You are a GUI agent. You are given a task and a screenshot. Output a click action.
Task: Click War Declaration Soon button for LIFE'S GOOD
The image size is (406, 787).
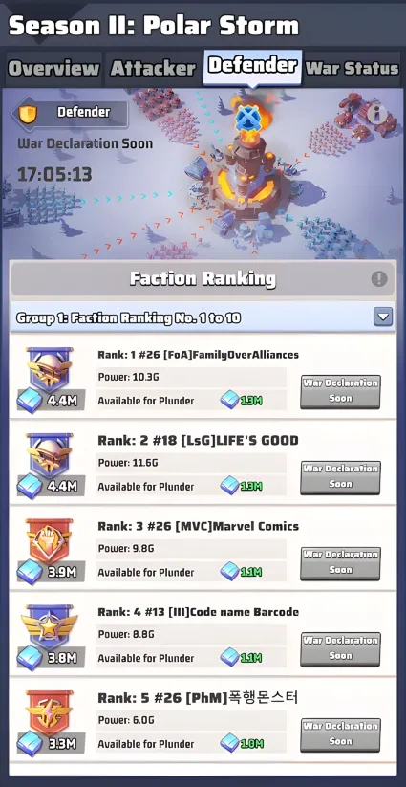[340, 477]
